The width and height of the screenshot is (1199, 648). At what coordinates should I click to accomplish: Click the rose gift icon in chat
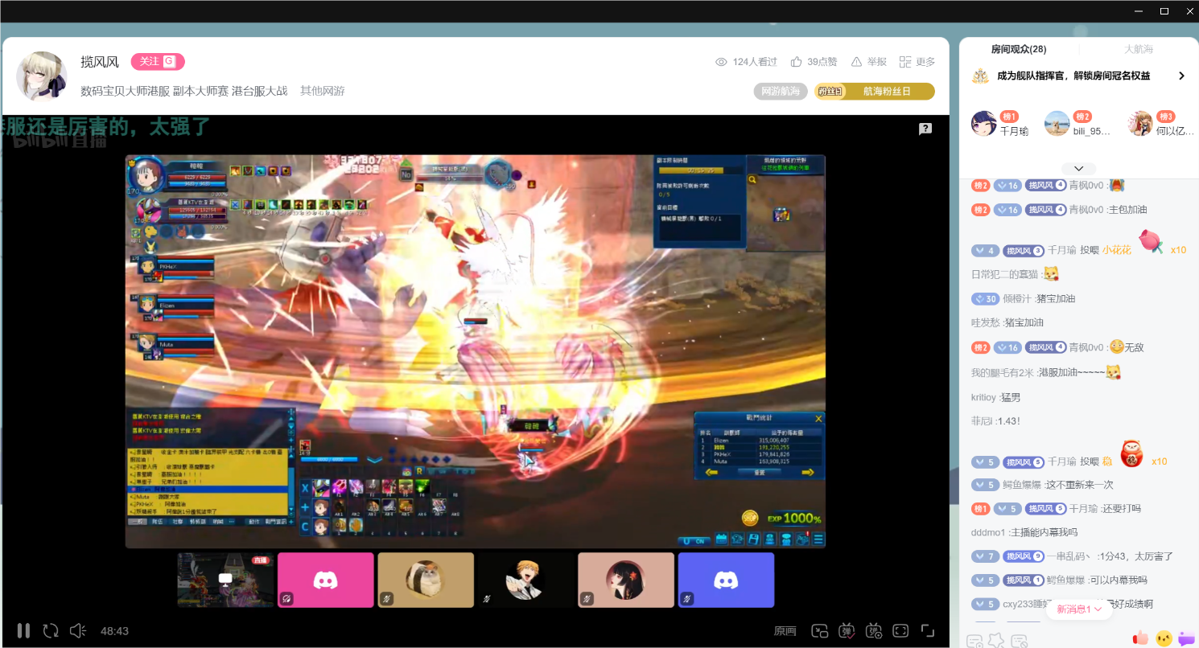tap(1151, 242)
